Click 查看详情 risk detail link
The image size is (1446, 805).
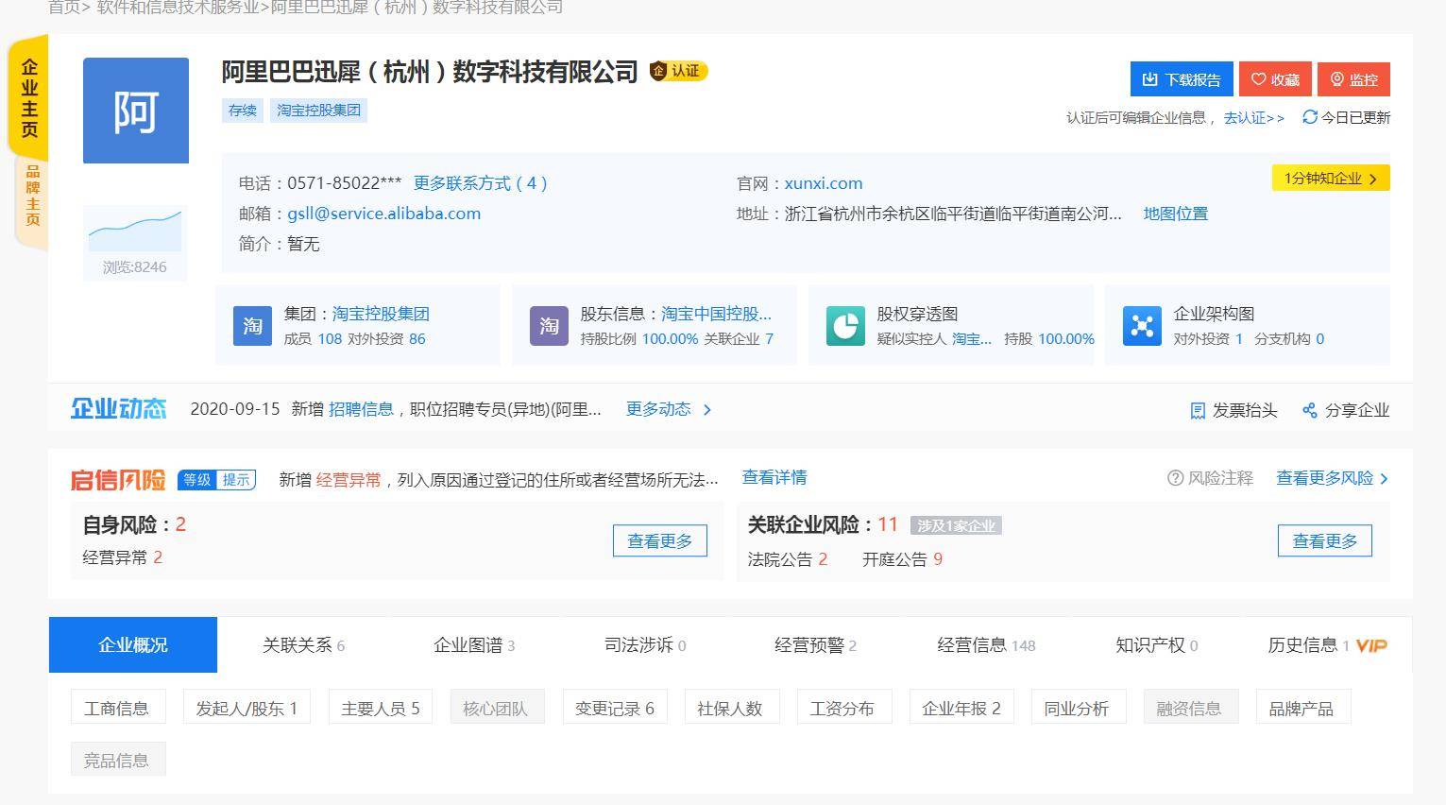pyautogui.click(x=774, y=477)
